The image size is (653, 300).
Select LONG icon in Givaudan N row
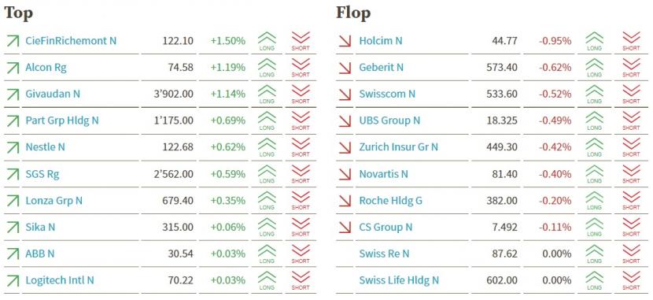coord(267,94)
